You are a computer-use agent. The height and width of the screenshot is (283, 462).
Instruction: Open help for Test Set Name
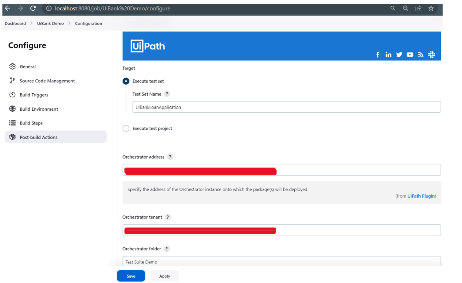(x=167, y=94)
